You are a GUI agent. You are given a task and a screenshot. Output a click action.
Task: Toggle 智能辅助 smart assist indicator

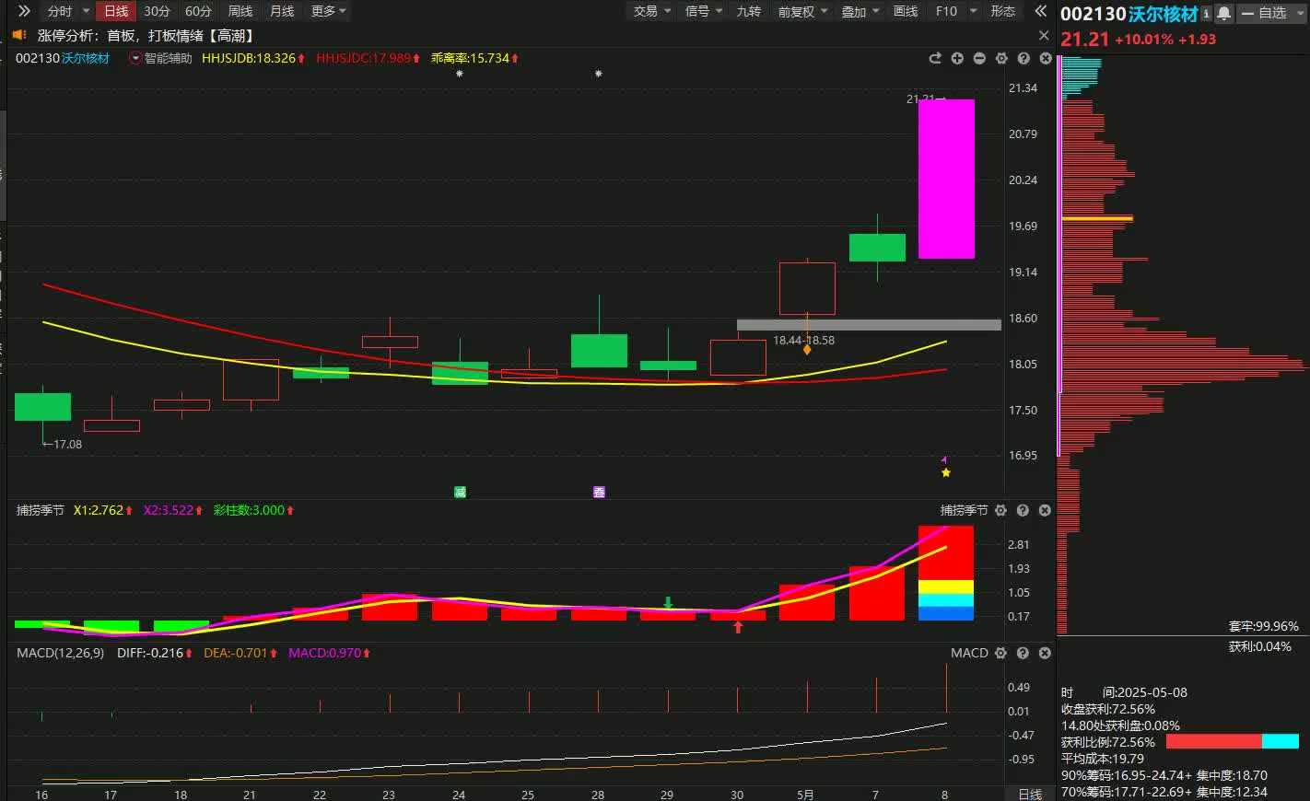[x=161, y=58]
